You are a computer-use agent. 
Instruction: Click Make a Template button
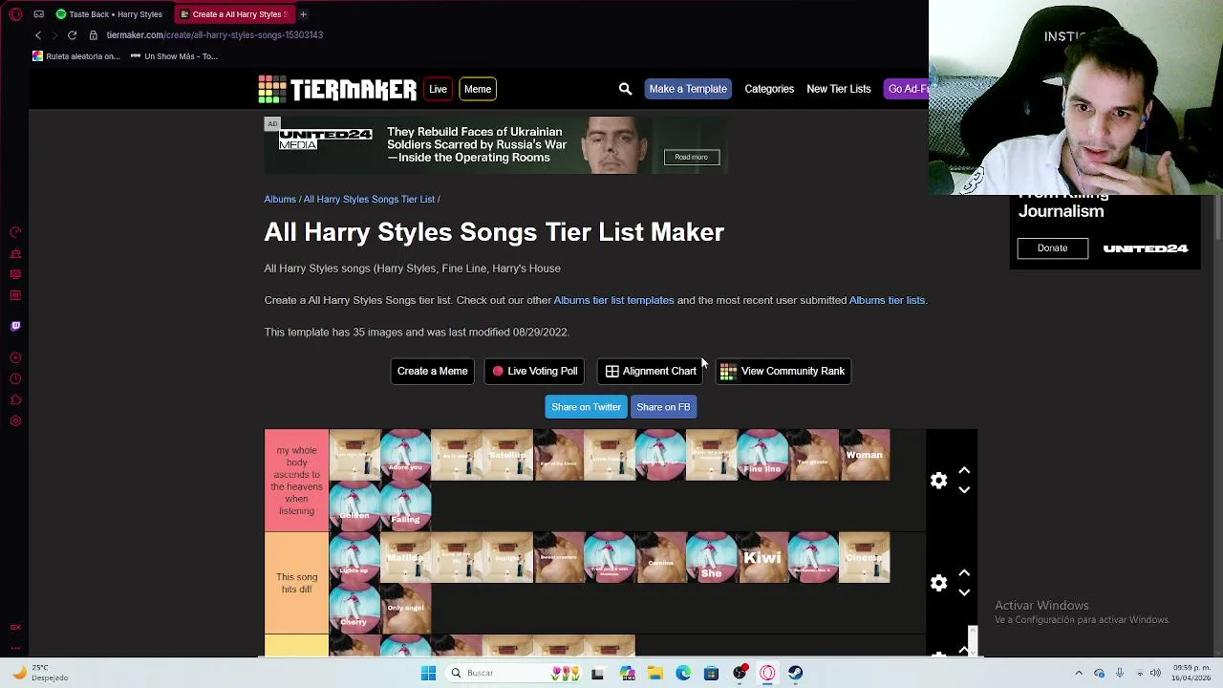tap(688, 89)
